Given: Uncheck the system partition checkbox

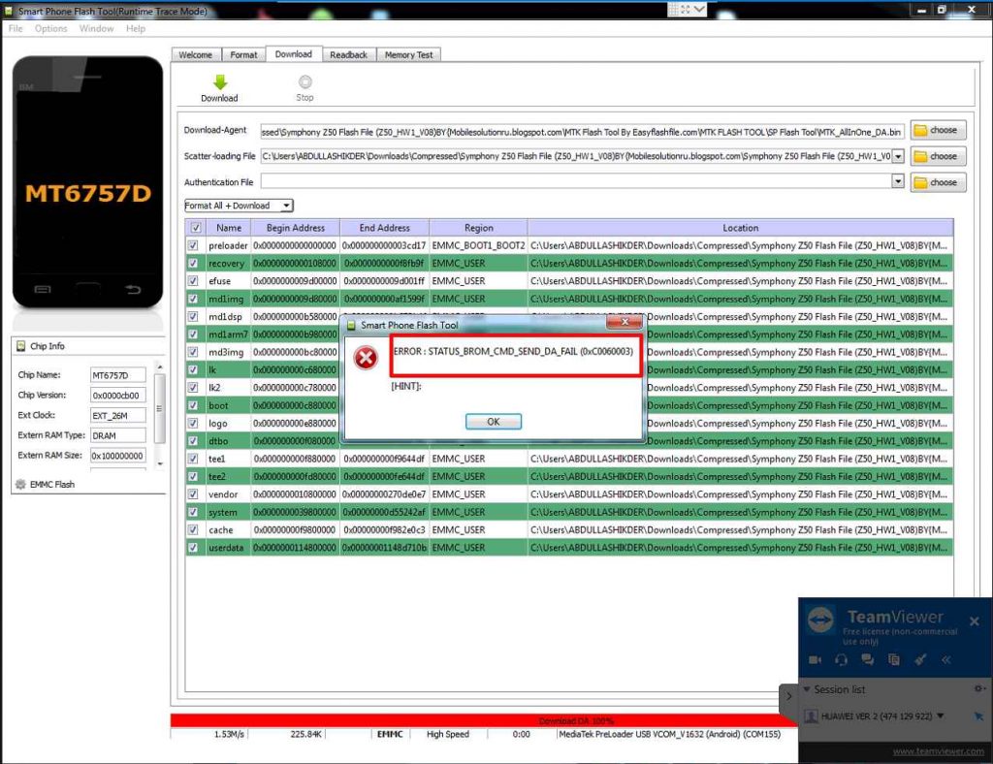Looking at the screenshot, I should [193, 512].
